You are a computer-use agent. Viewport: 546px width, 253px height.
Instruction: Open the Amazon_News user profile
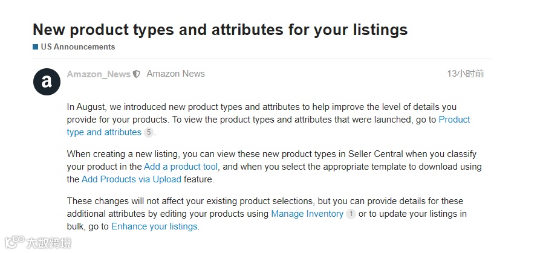click(x=99, y=74)
